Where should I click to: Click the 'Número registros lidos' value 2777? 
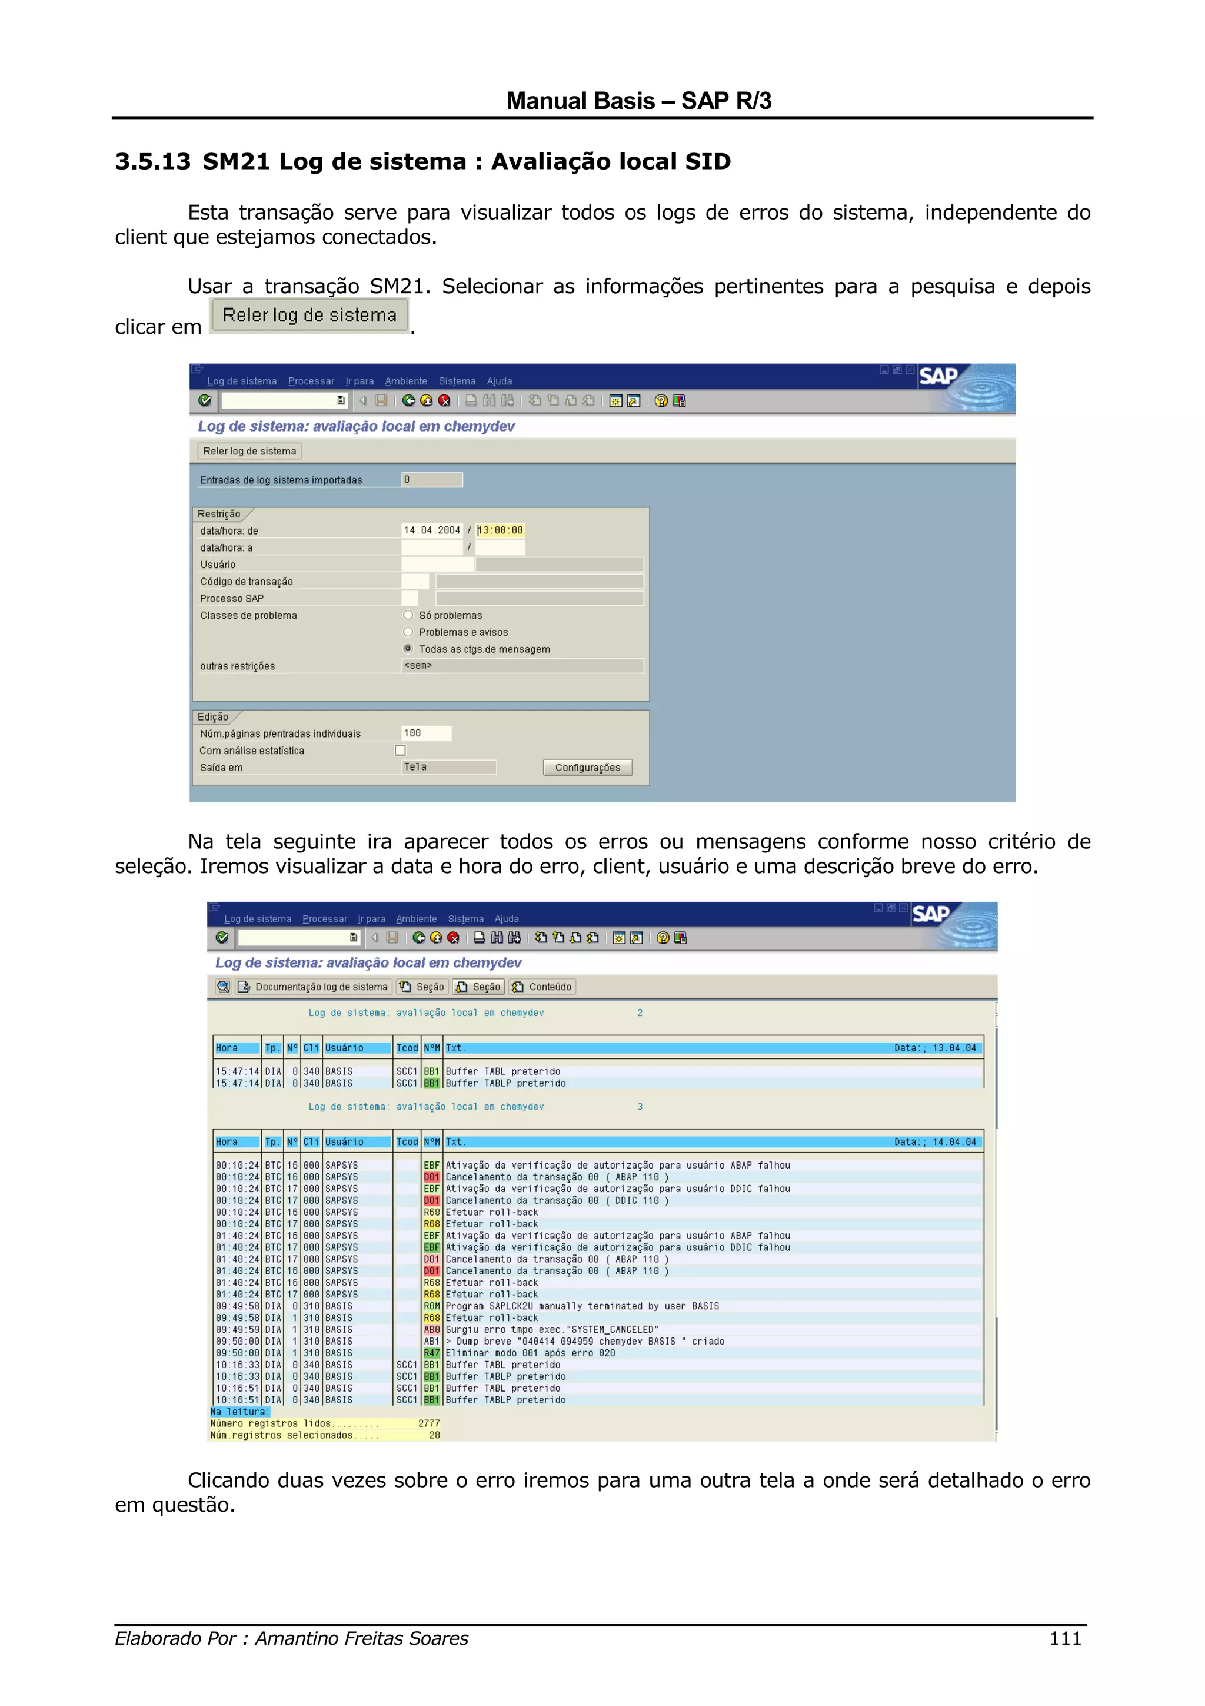point(428,1423)
